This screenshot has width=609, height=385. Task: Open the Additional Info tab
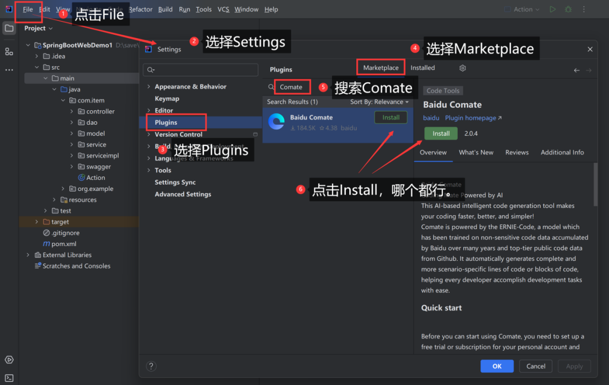tap(563, 152)
